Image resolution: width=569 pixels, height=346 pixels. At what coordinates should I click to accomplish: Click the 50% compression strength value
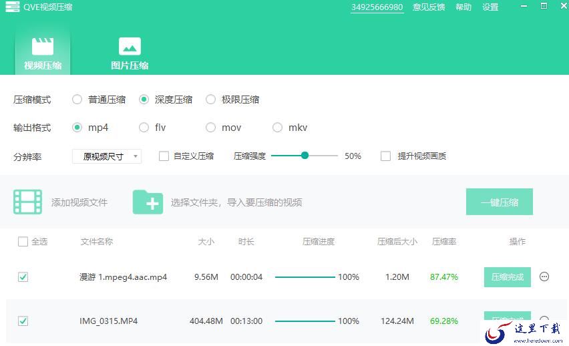(353, 156)
